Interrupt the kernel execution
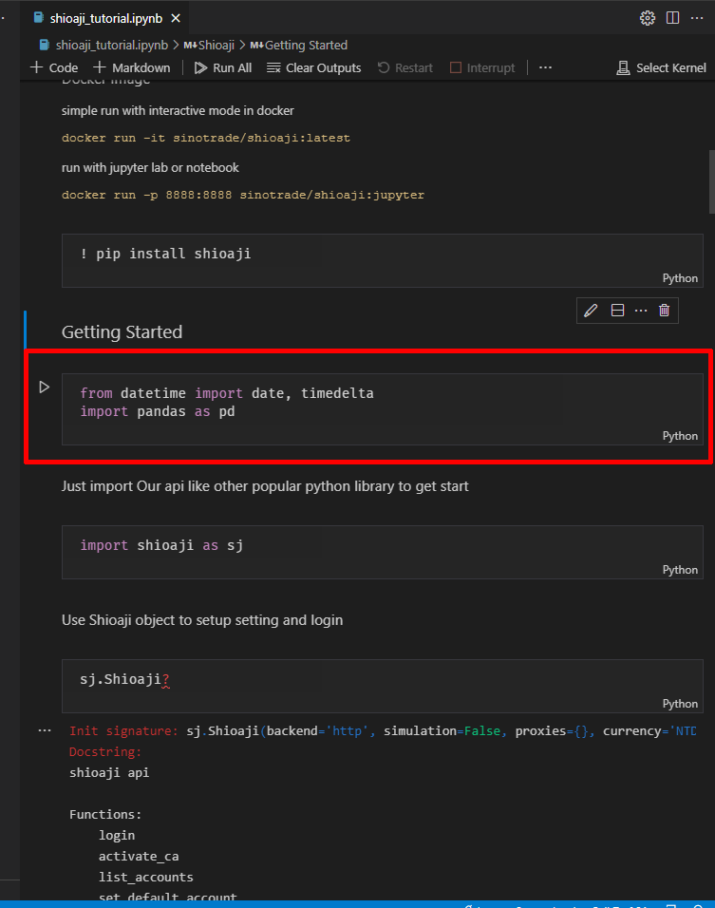 482,67
